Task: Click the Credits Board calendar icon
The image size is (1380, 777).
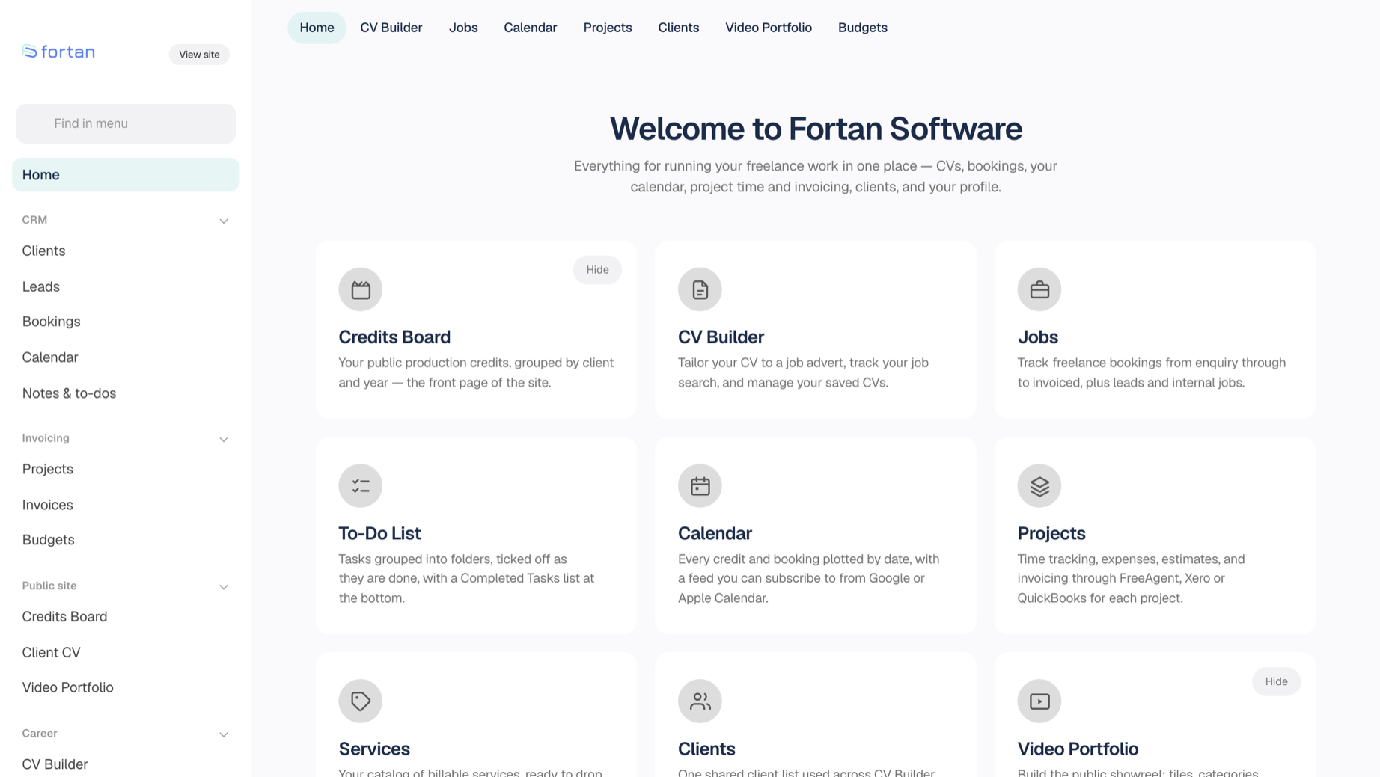Action: coord(360,289)
